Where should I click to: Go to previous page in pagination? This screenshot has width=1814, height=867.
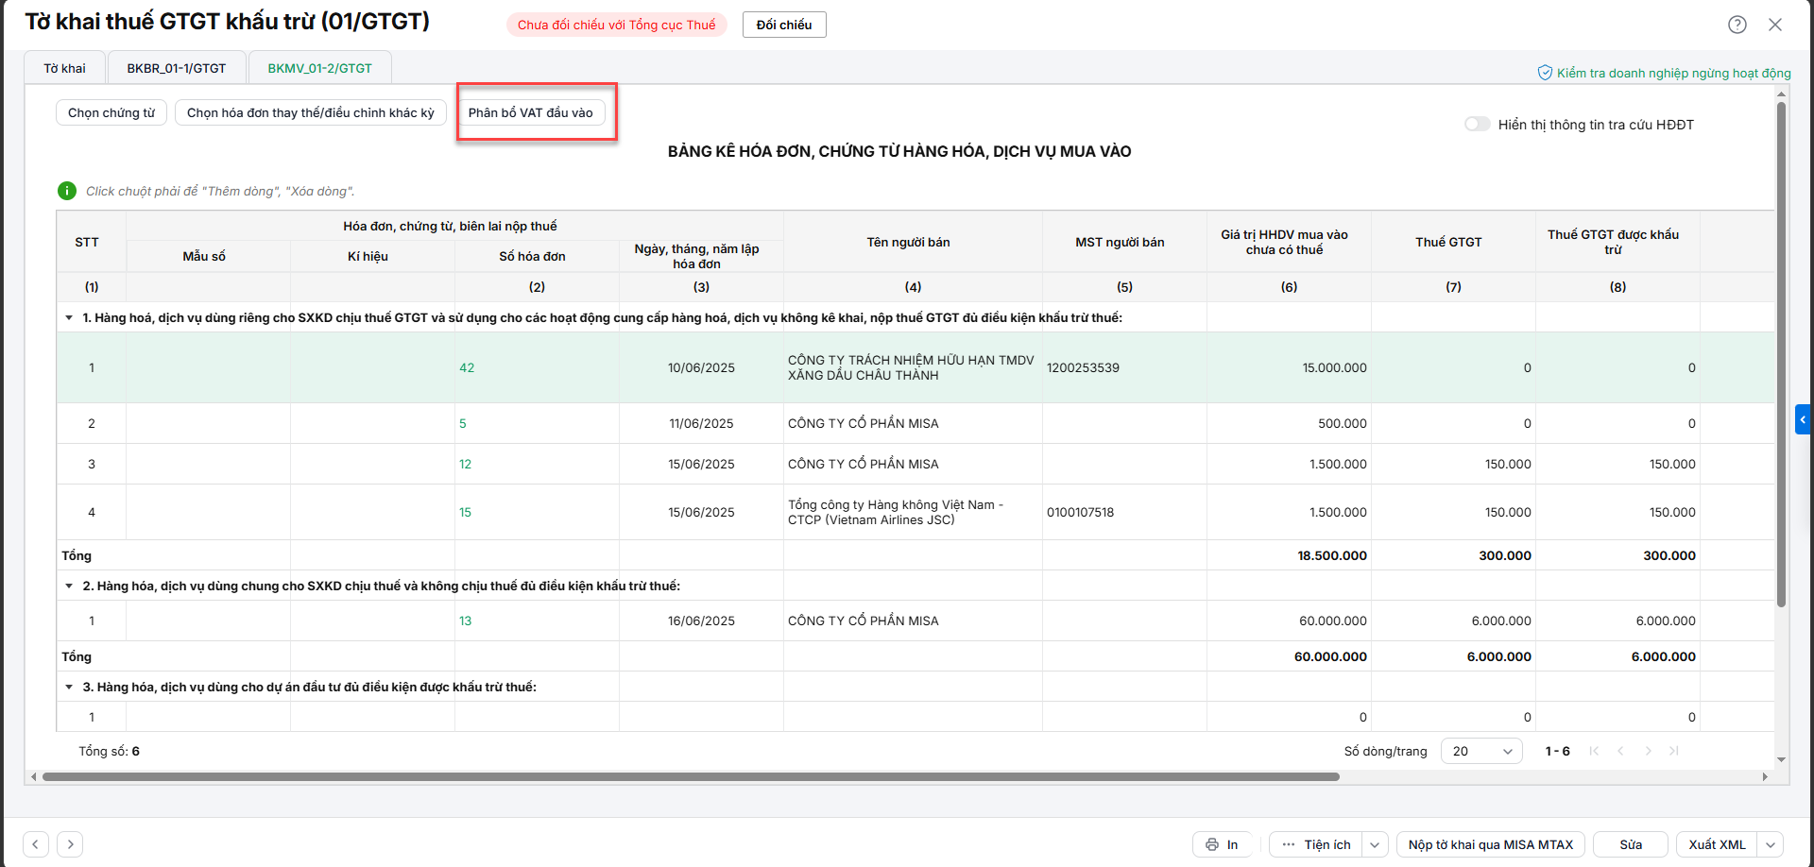(x=1620, y=751)
